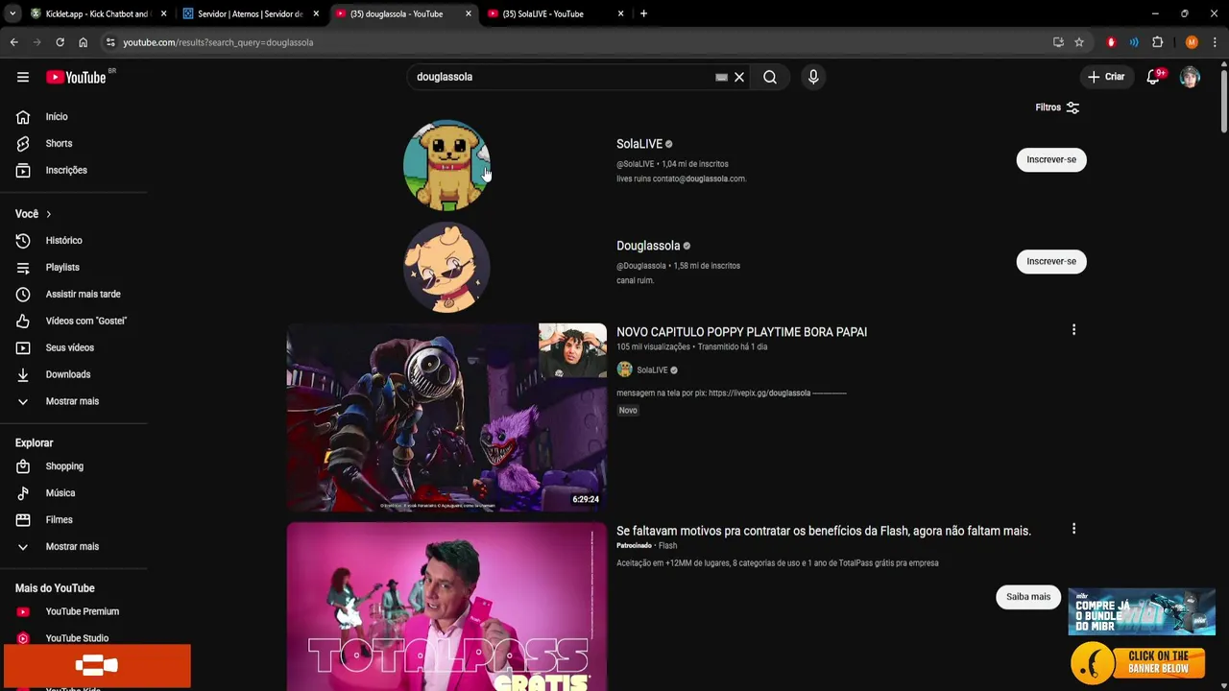
Task: Click SolaLIVE dog avatar
Action: 446,165
